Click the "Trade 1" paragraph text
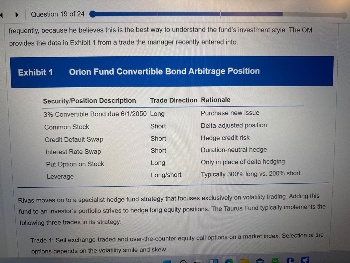350x263 pixels. click(177, 242)
